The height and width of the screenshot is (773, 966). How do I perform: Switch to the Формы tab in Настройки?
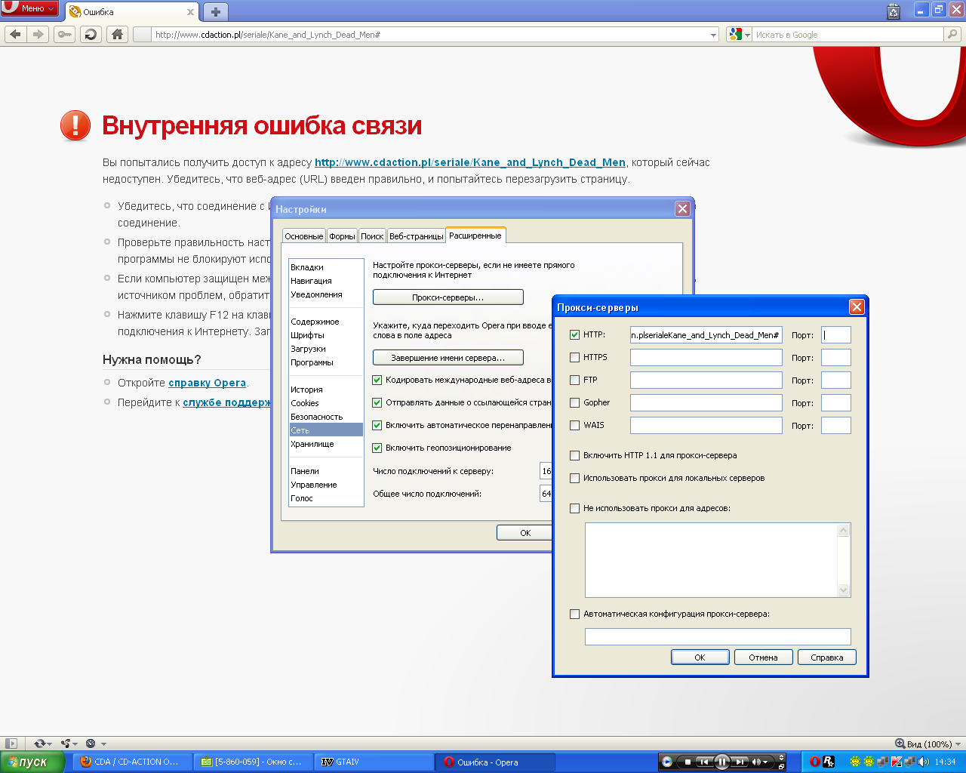(342, 236)
